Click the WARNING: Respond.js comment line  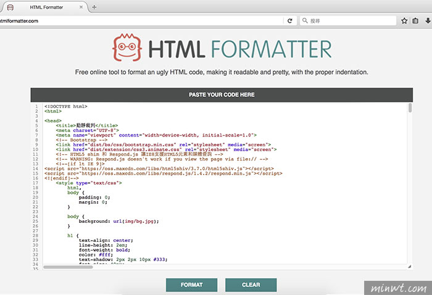tap(162, 159)
